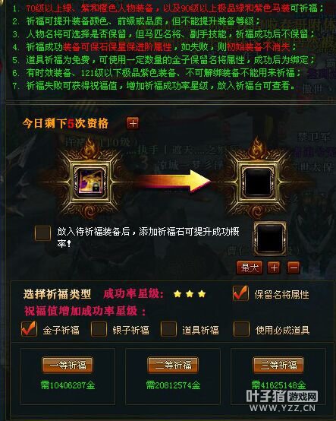Toggle the checkbox beside 放入待祈福装备后
This screenshot has width=336, height=421.
tap(43, 233)
